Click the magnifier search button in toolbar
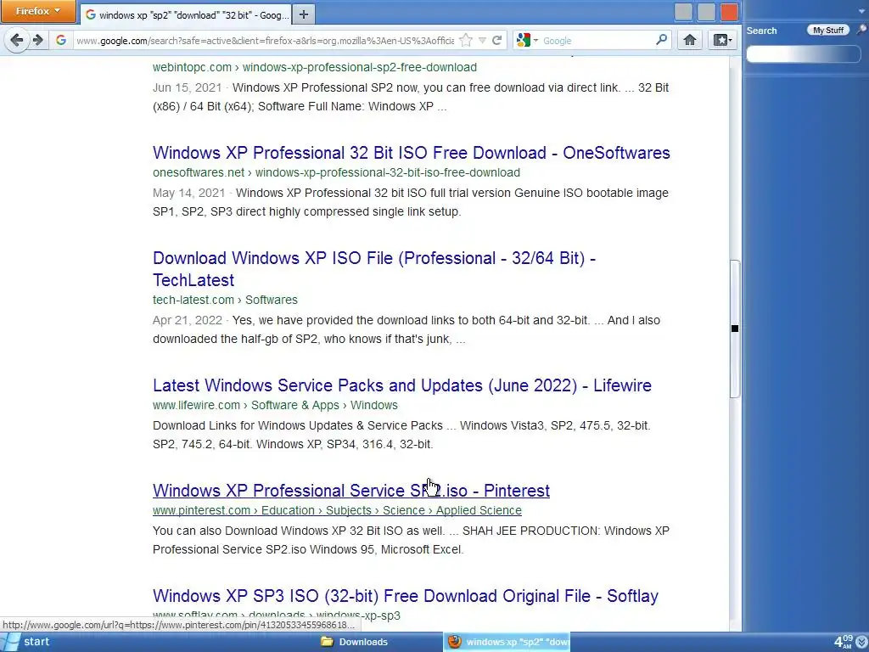Screen dimensions: 869x652 click(662, 40)
